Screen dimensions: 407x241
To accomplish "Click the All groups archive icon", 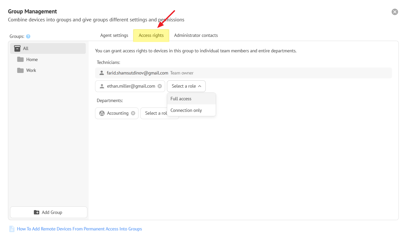I will coord(17,48).
